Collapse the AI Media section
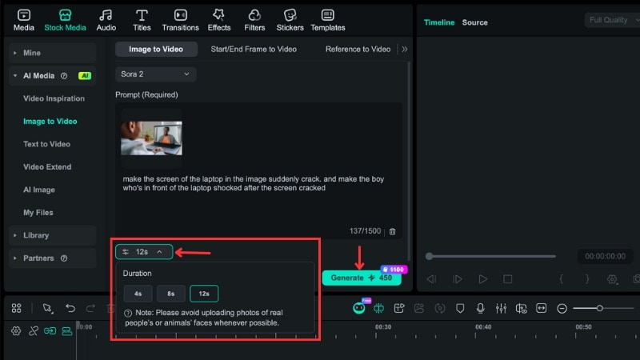 (52, 75)
